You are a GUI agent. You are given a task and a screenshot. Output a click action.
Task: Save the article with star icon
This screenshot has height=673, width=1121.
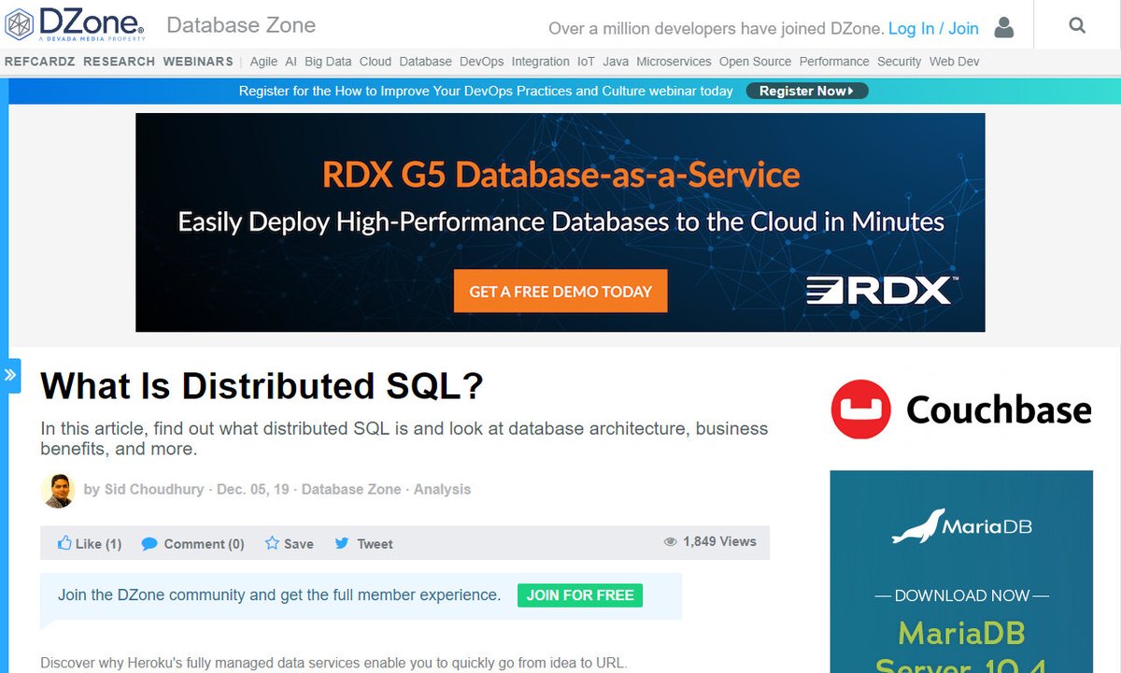[272, 543]
